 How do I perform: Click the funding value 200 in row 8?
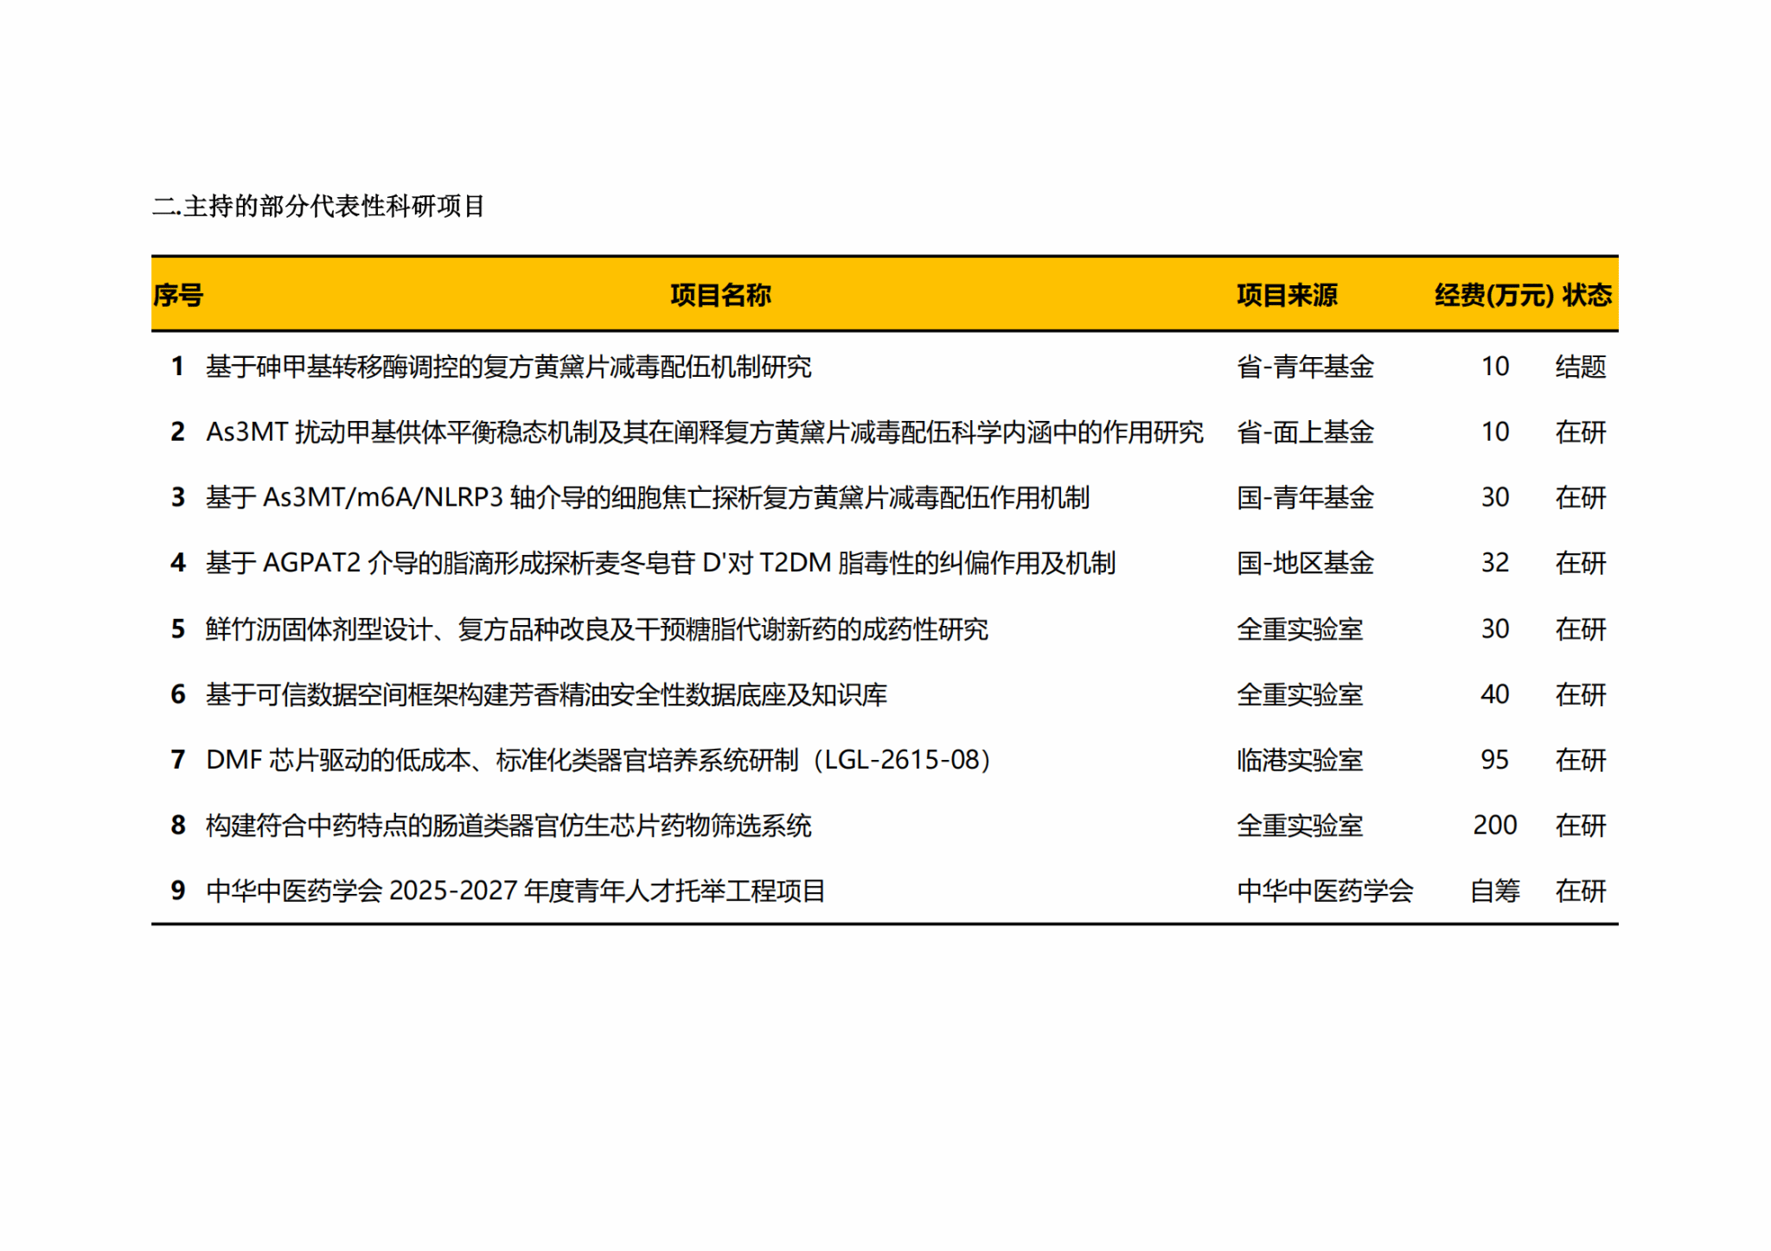(x=1494, y=826)
